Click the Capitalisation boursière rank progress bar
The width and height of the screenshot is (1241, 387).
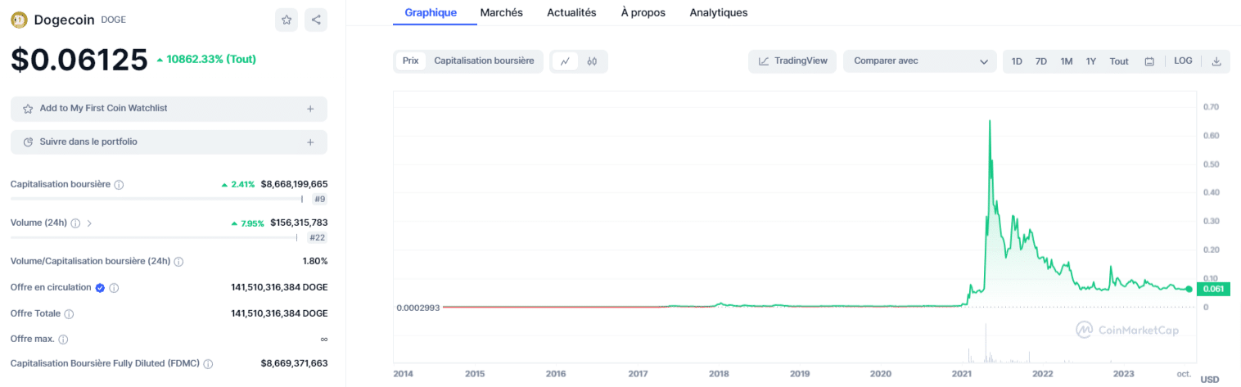[x=156, y=199]
